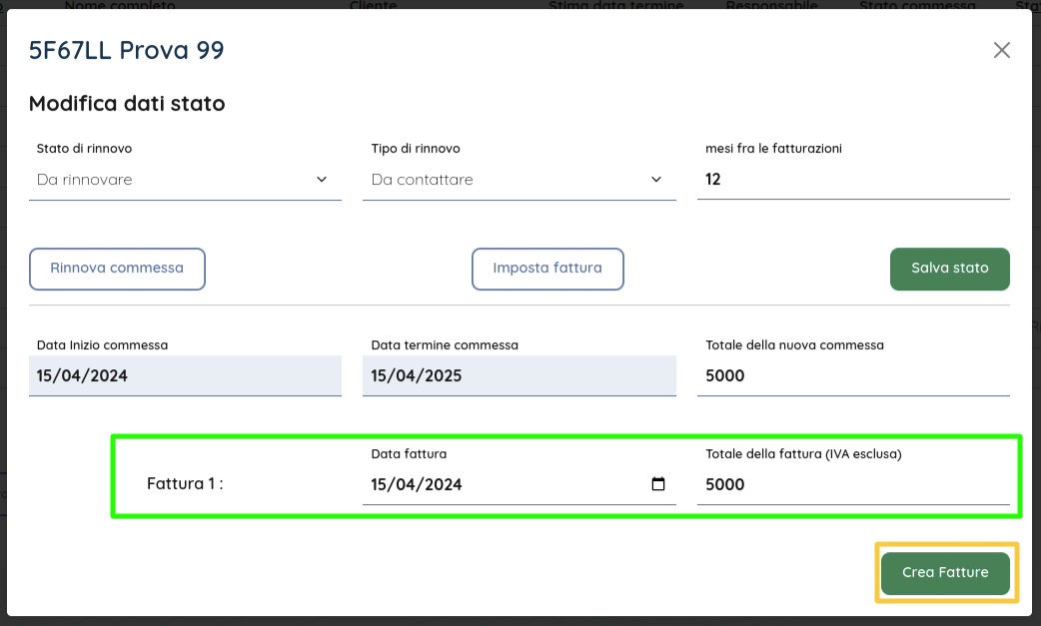Click the '5F67LL Prova 99' dialog title
1041x626 pixels.
[x=127, y=50]
